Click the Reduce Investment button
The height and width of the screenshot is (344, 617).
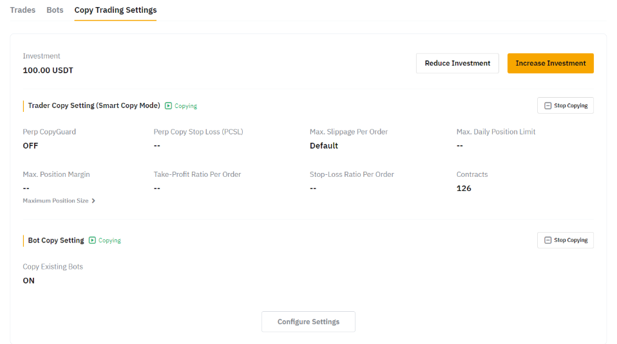pyautogui.click(x=457, y=63)
